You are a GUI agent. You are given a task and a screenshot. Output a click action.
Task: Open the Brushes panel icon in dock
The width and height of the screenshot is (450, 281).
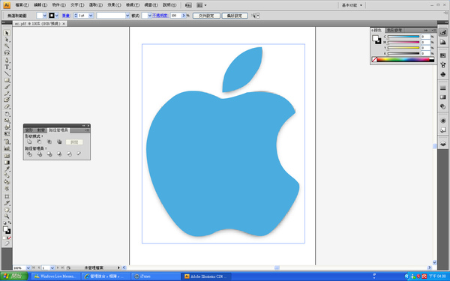[442, 65]
